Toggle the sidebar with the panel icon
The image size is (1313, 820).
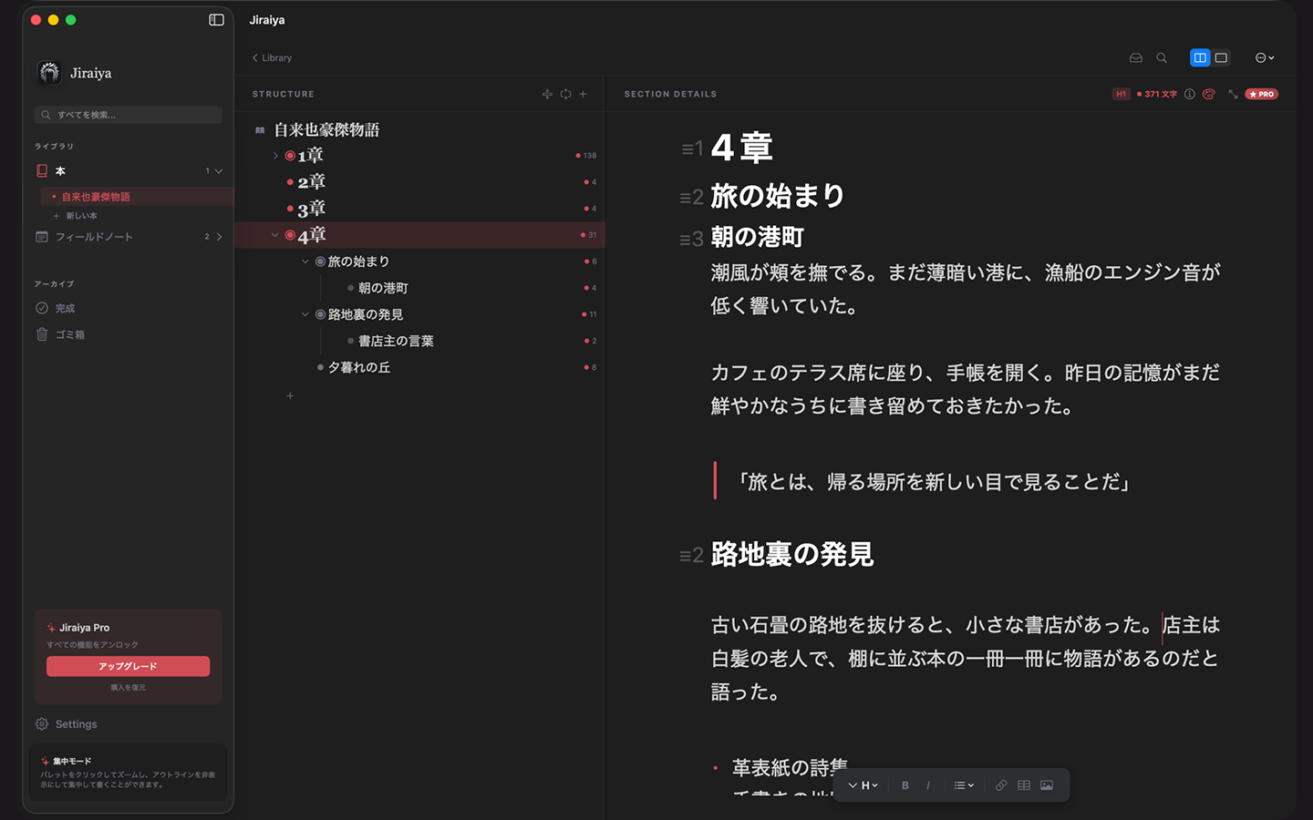[216, 19]
